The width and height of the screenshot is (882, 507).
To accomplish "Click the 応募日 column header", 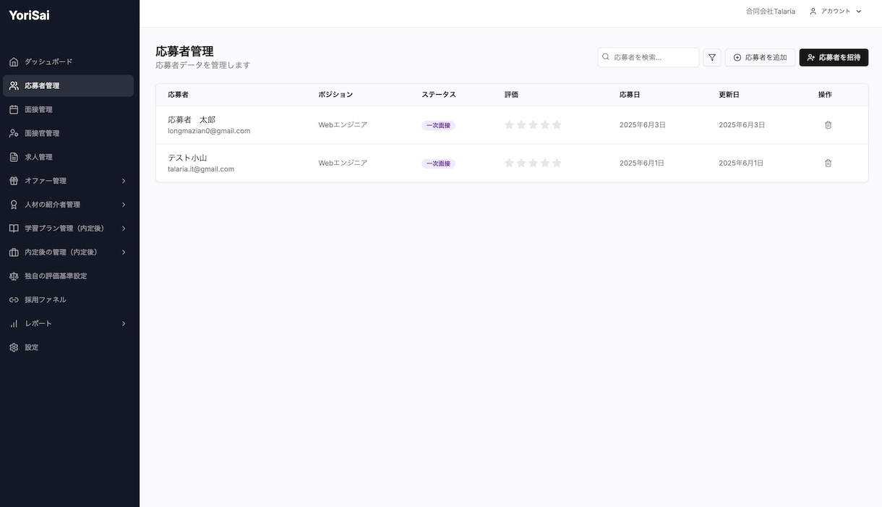I will 629,95.
